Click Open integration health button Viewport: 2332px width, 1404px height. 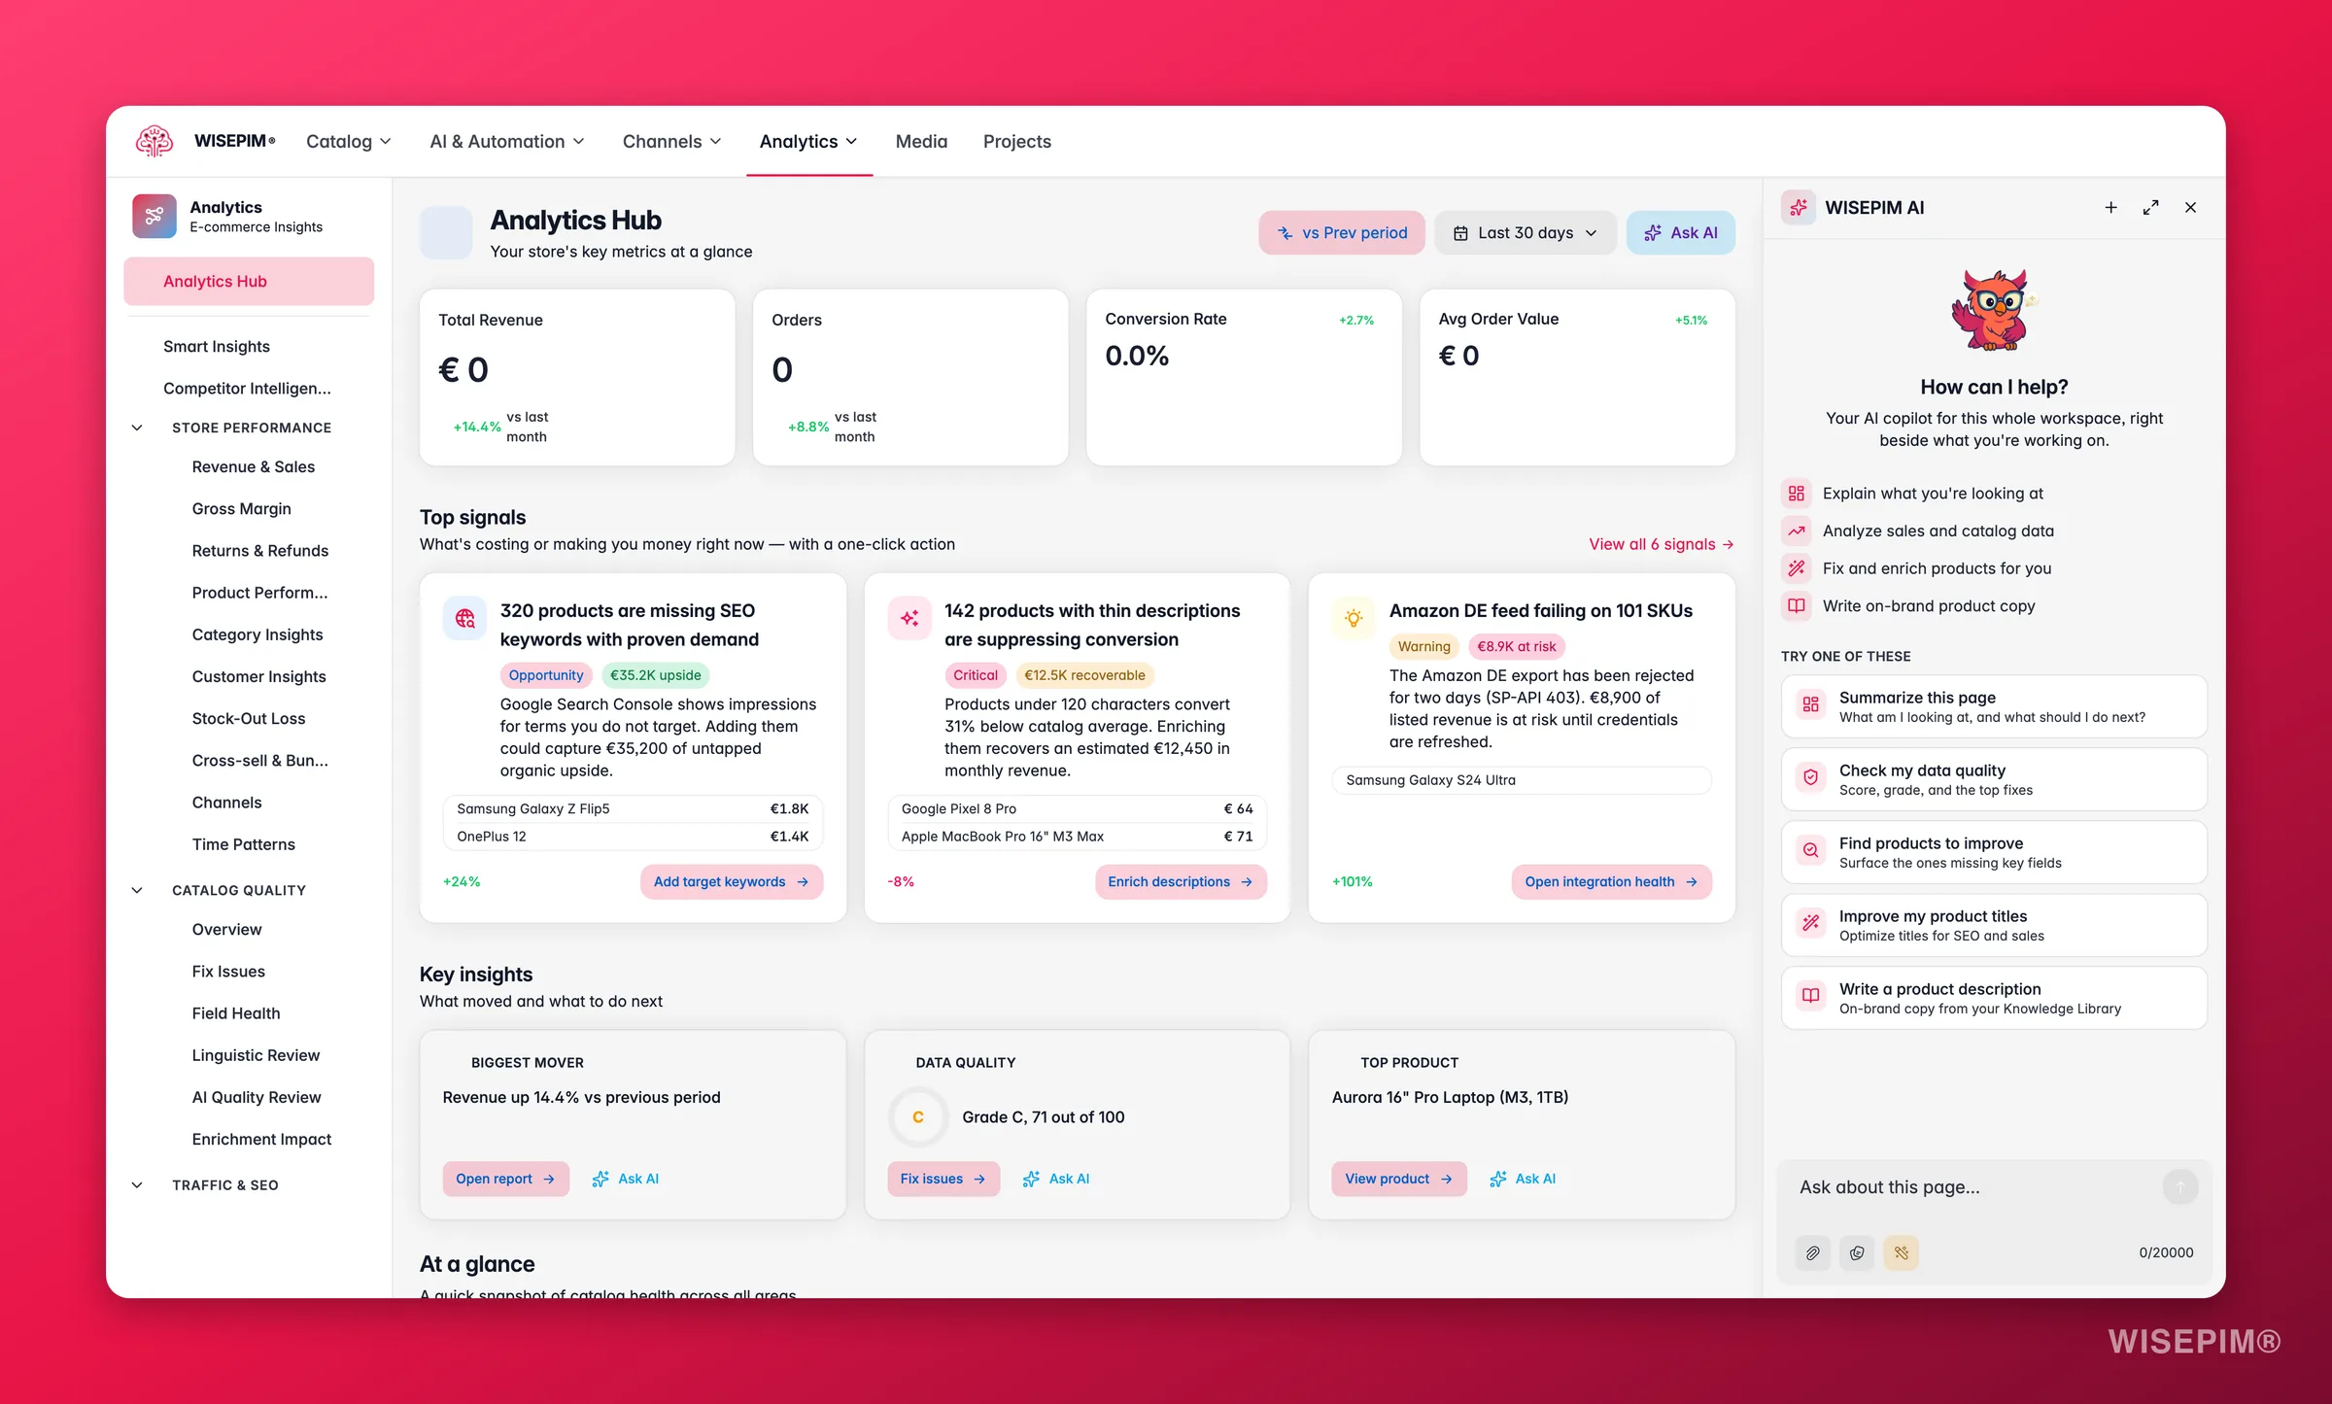(1611, 882)
